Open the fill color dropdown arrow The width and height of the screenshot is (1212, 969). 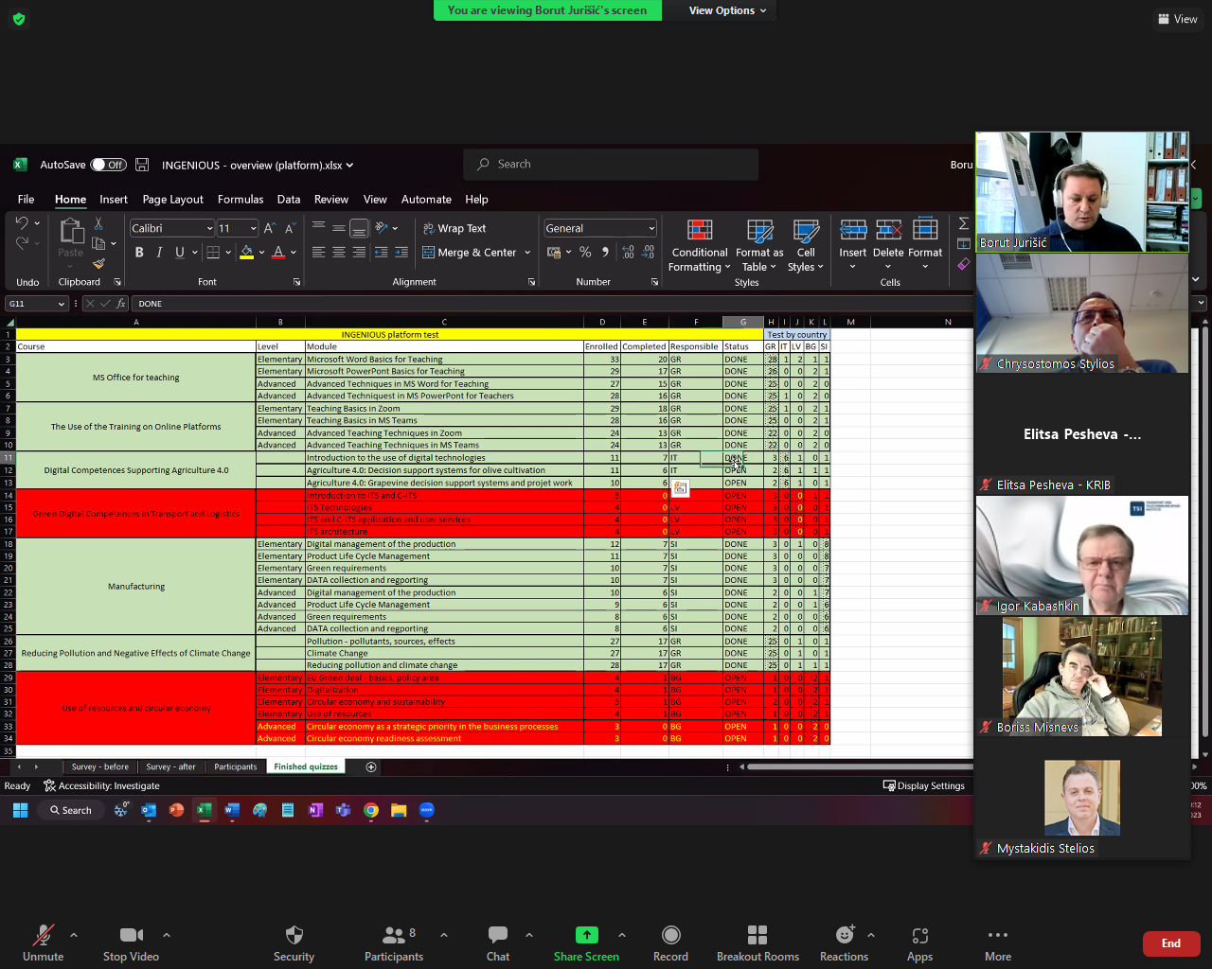261,253
